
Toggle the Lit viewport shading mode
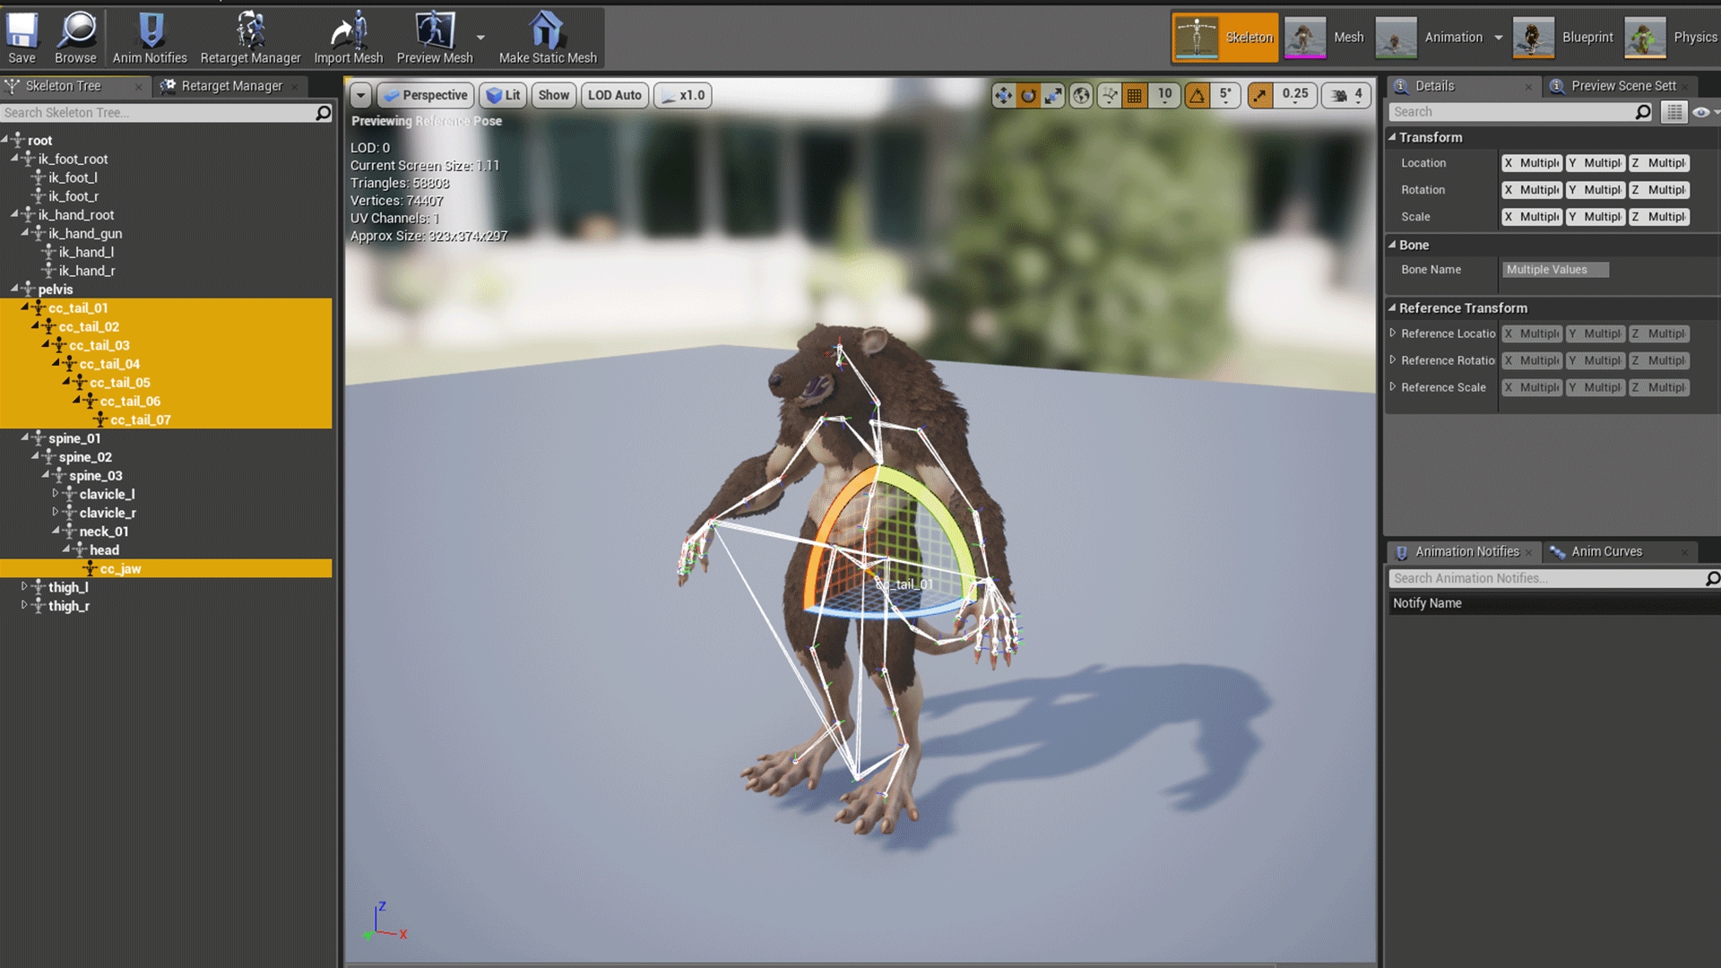pos(505,95)
